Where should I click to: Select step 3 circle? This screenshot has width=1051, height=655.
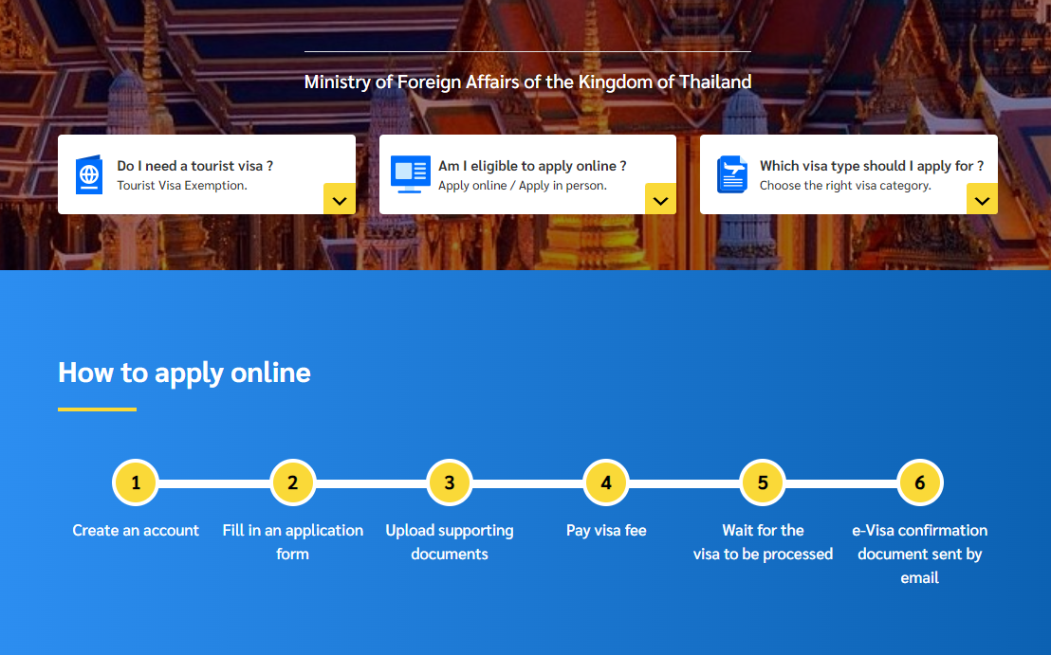(x=449, y=482)
